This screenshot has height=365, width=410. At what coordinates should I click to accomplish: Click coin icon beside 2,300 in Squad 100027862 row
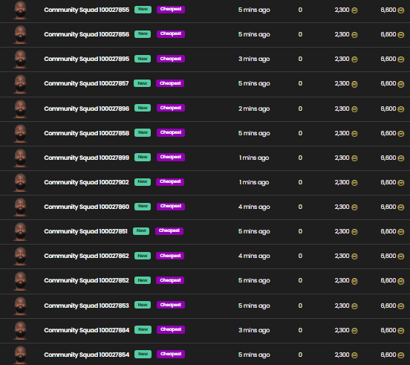coord(354,256)
